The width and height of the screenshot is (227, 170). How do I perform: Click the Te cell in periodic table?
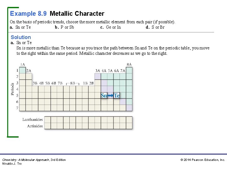(117, 95)
